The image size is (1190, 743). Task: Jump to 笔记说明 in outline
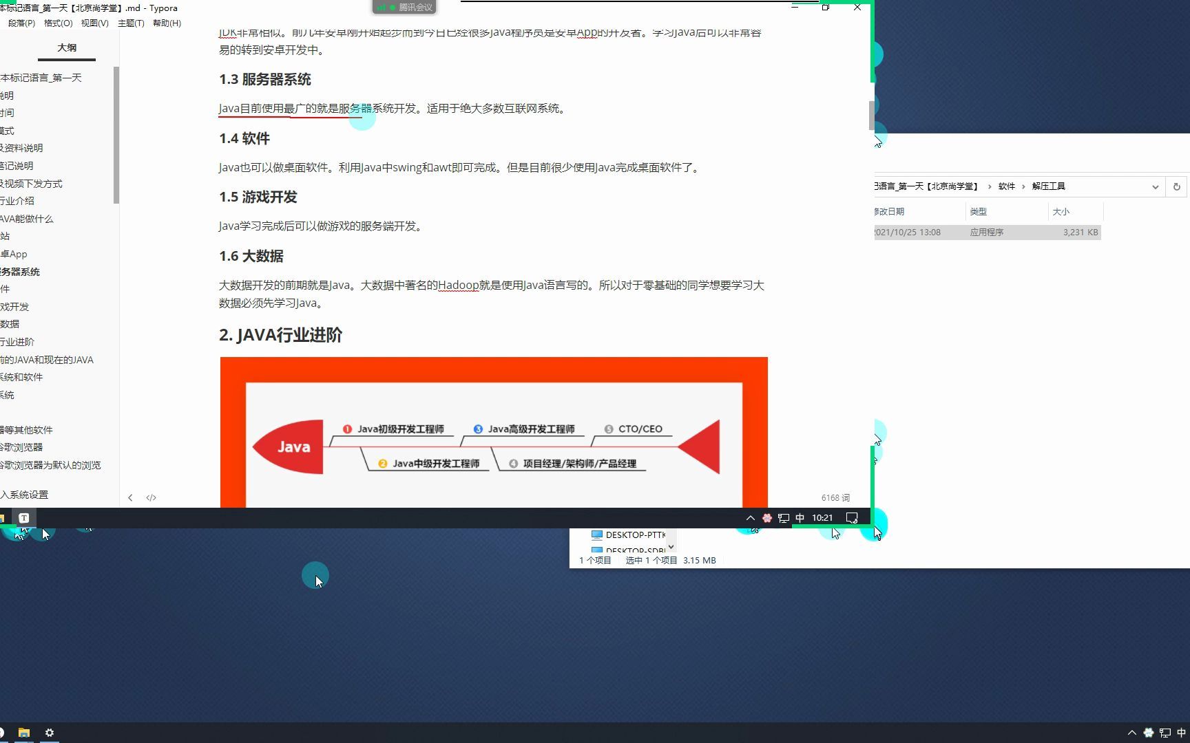(x=17, y=166)
